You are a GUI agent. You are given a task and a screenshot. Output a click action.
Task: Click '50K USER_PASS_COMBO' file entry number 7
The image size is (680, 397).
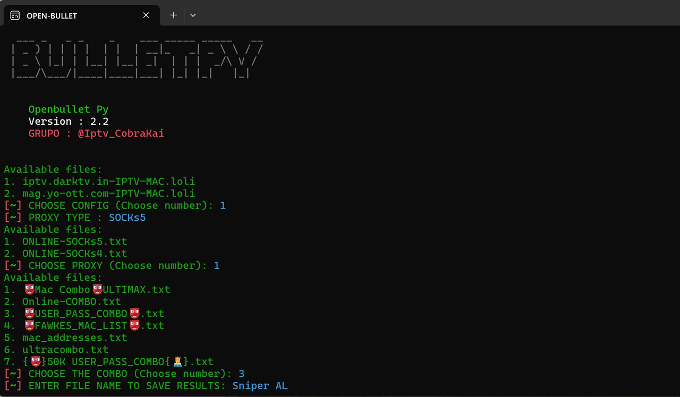click(118, 362)
